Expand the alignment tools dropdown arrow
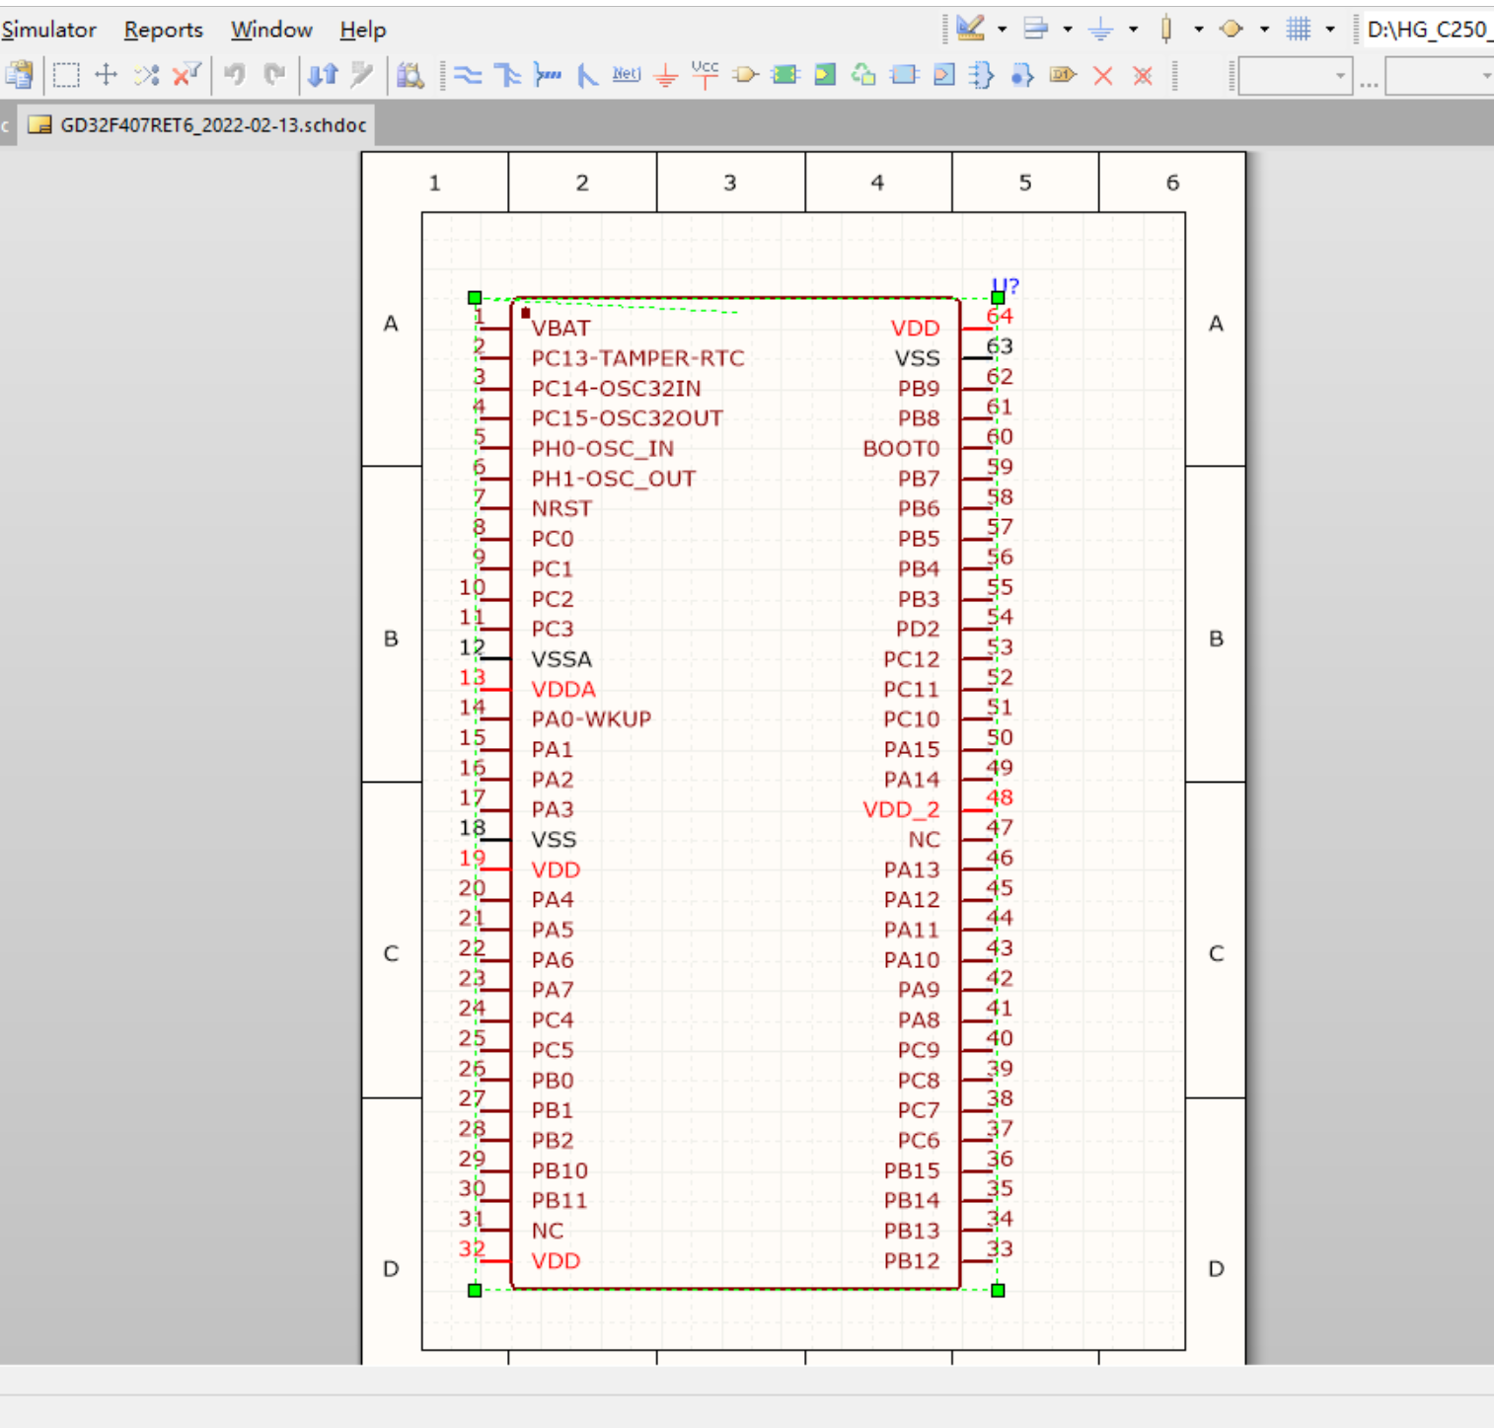This screenshot has width=1494, height=1428. (1068, 30)
